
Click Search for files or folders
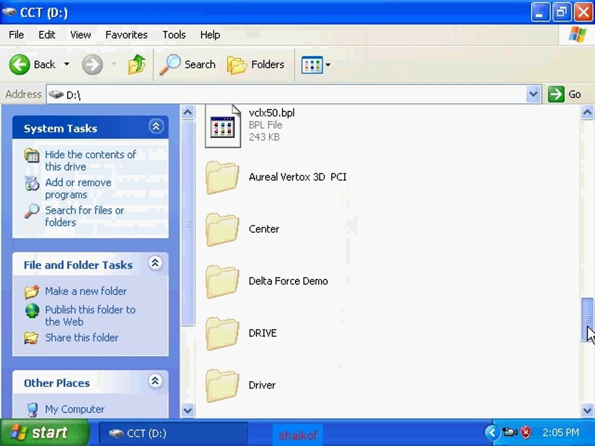tap(84, 216)
